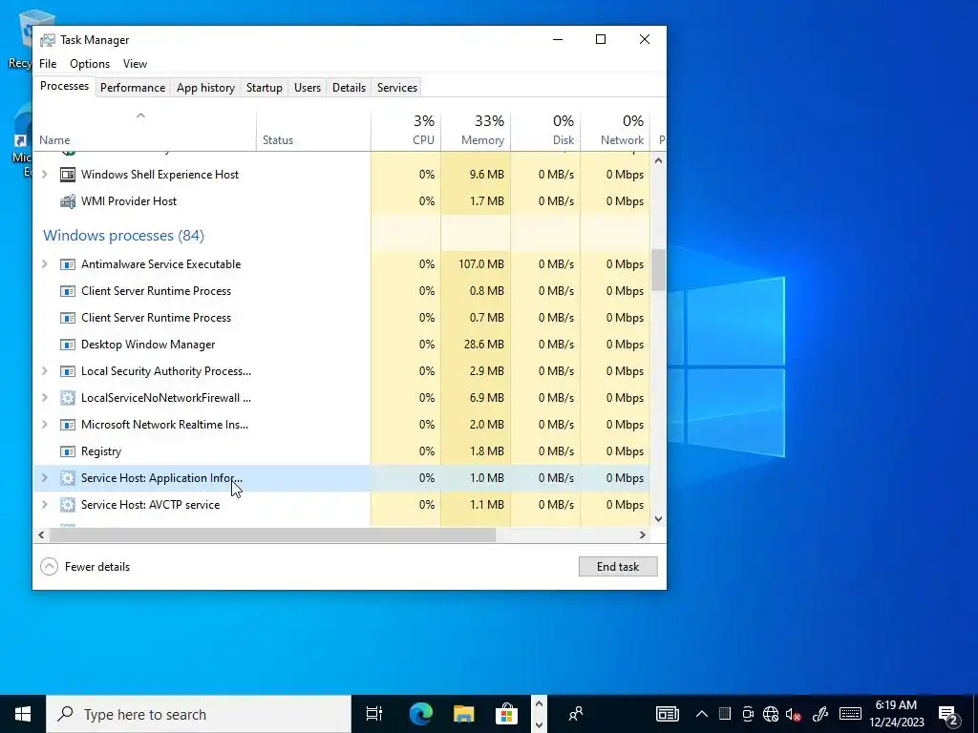The width and height of the screenshot is (978, 733).
Task: Click the End task button
Action: 618,567
